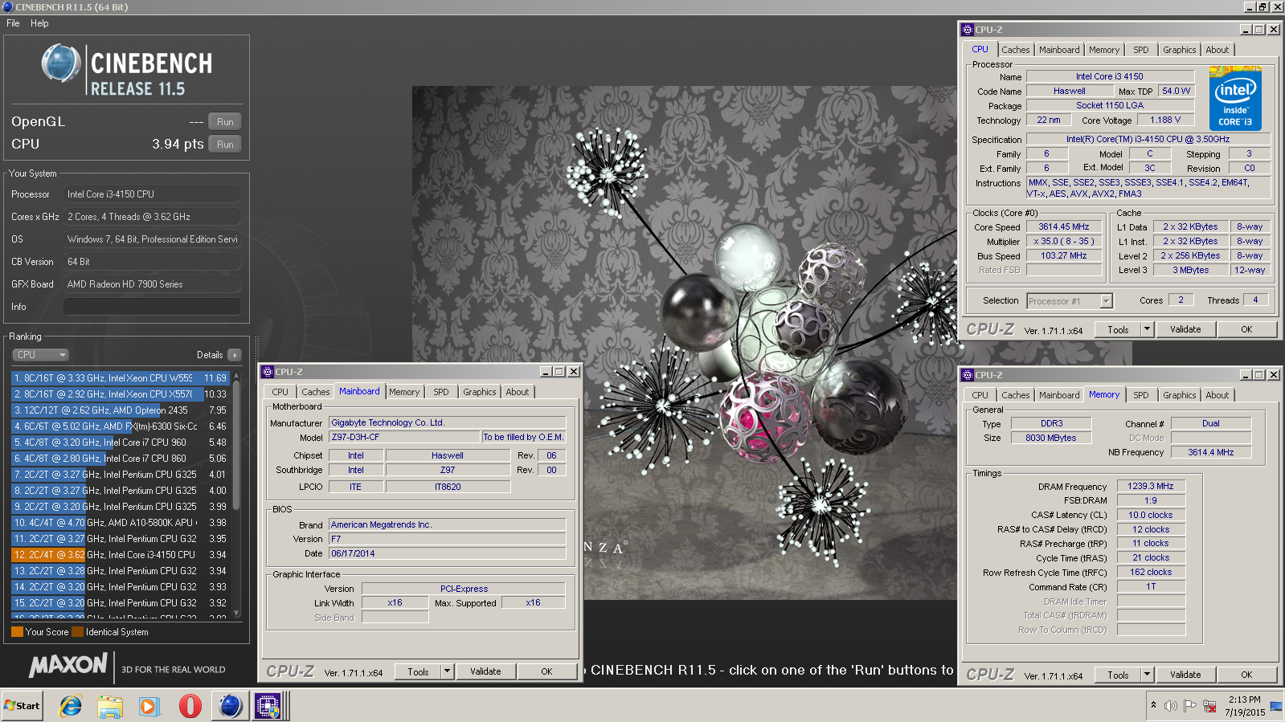Viewport: 1285px width, 722px height.
Task: Switch to Graphics tab in top CPU-Z window
Action: coord(1179,50)
